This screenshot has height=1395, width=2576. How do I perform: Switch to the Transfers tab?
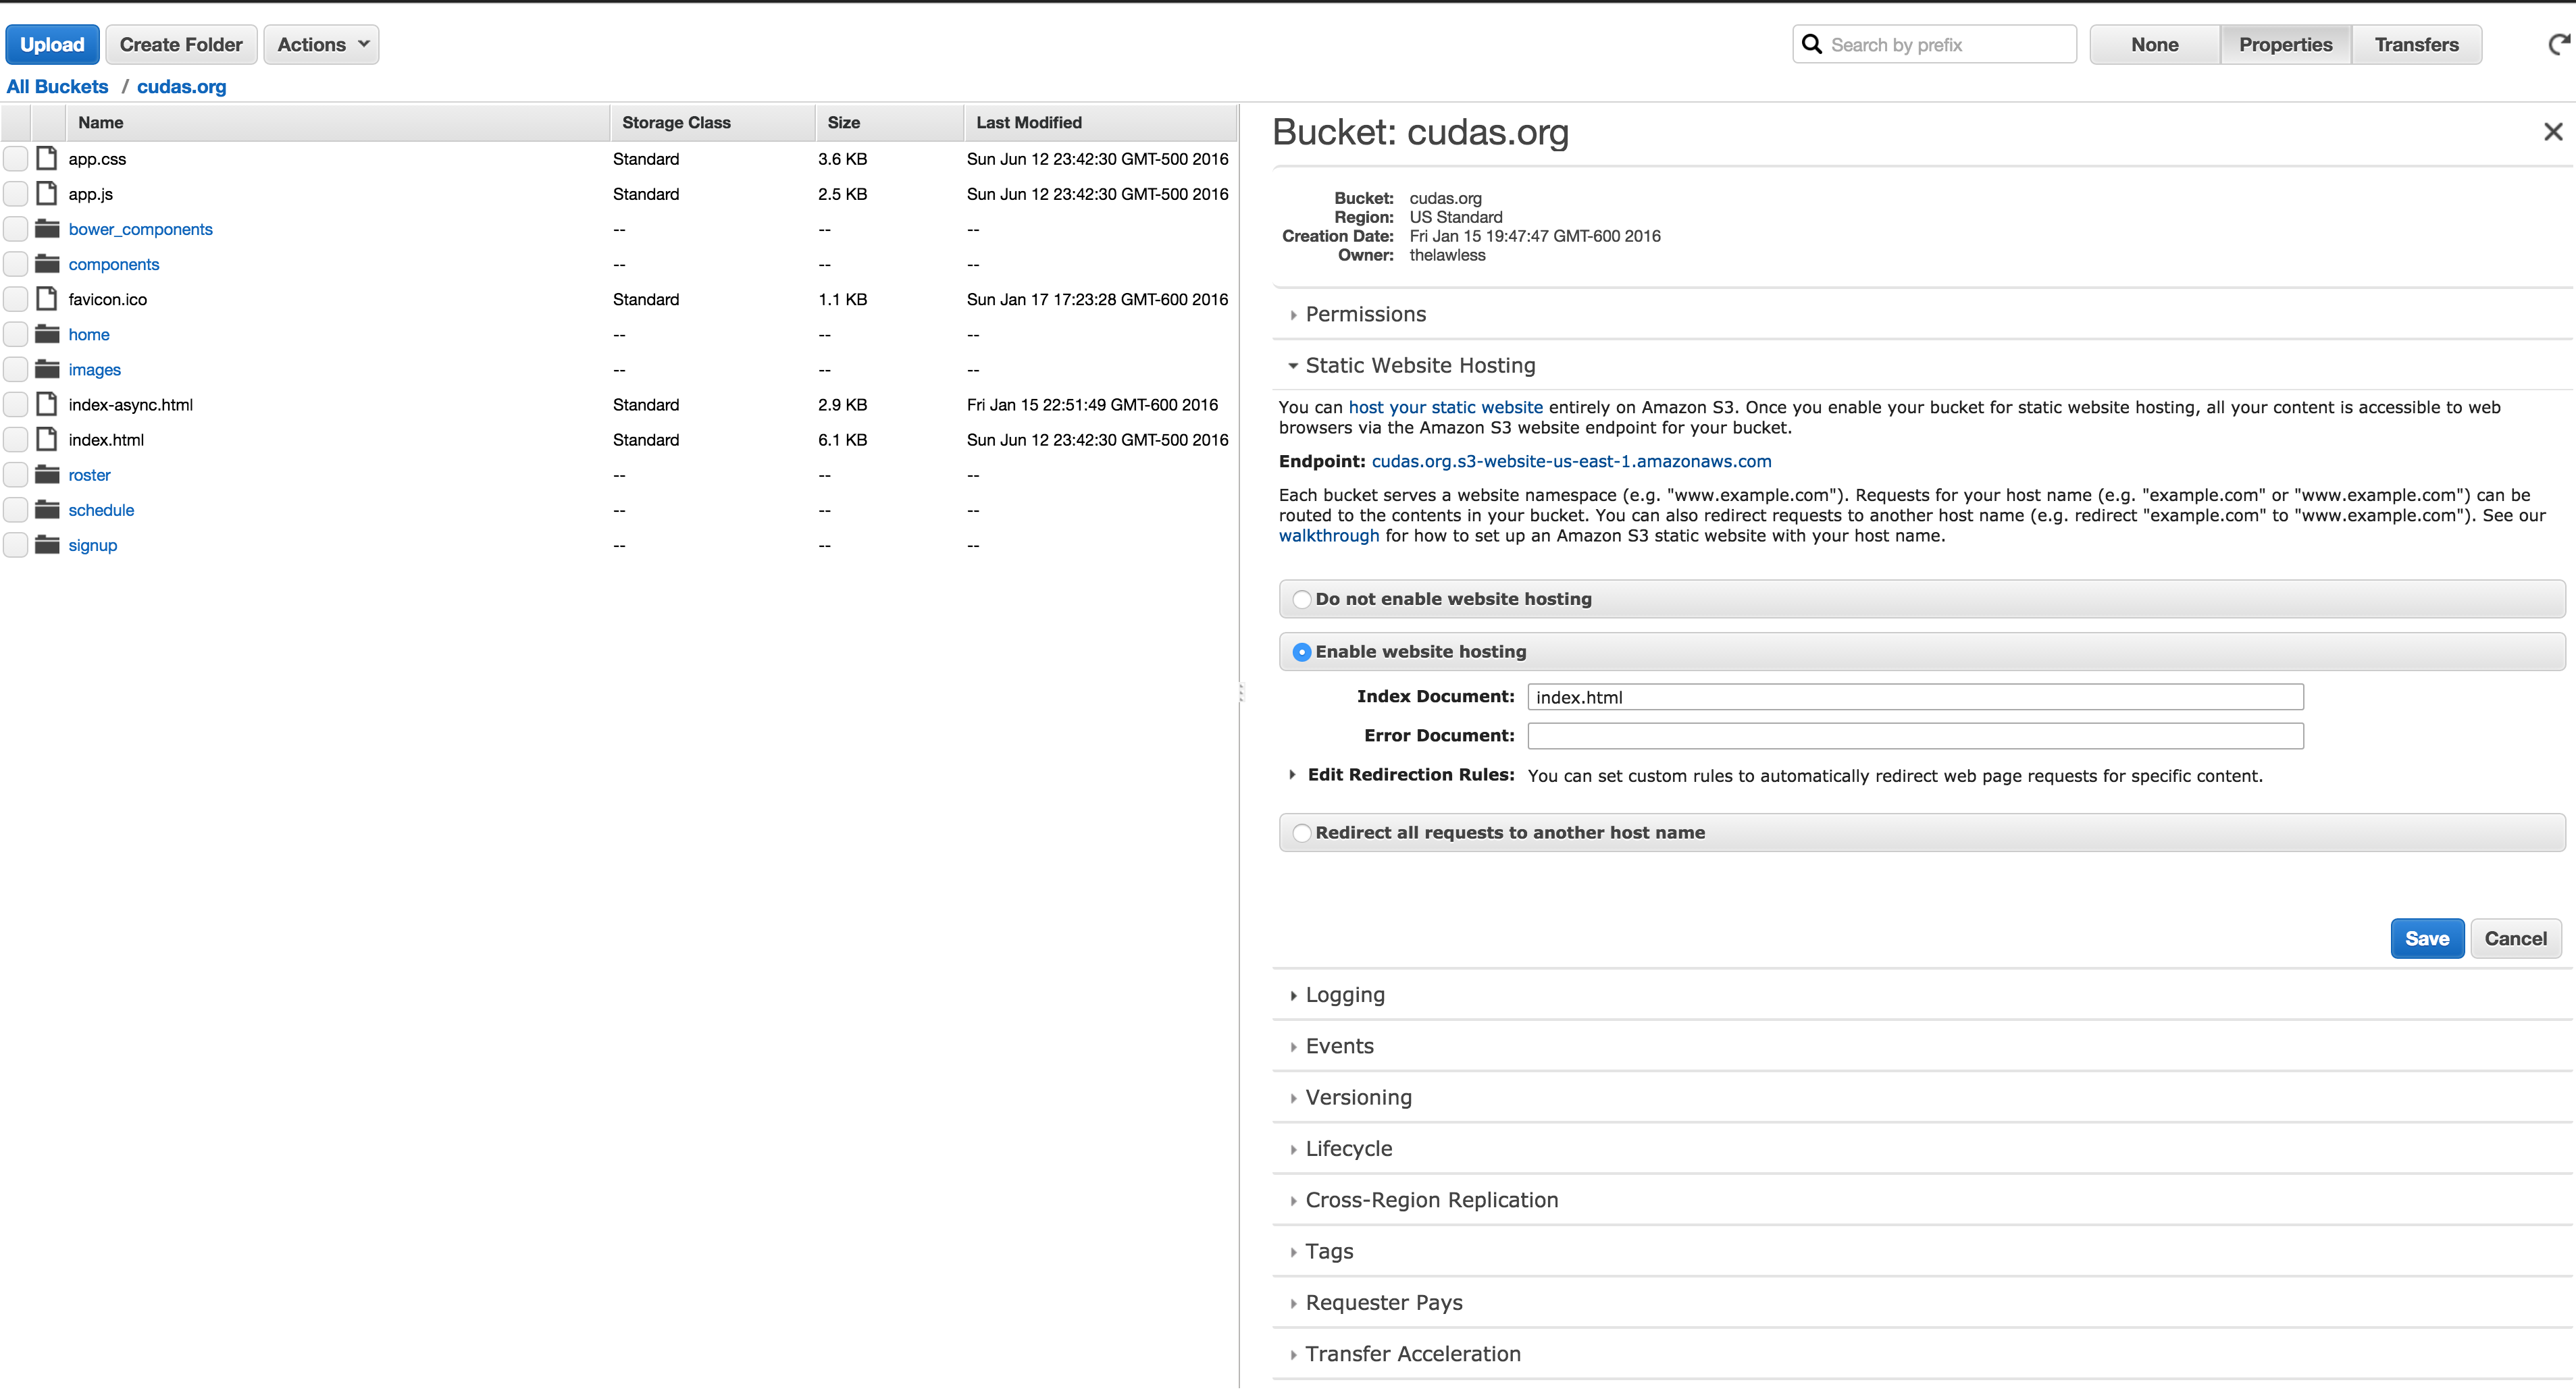[2417, 44]
